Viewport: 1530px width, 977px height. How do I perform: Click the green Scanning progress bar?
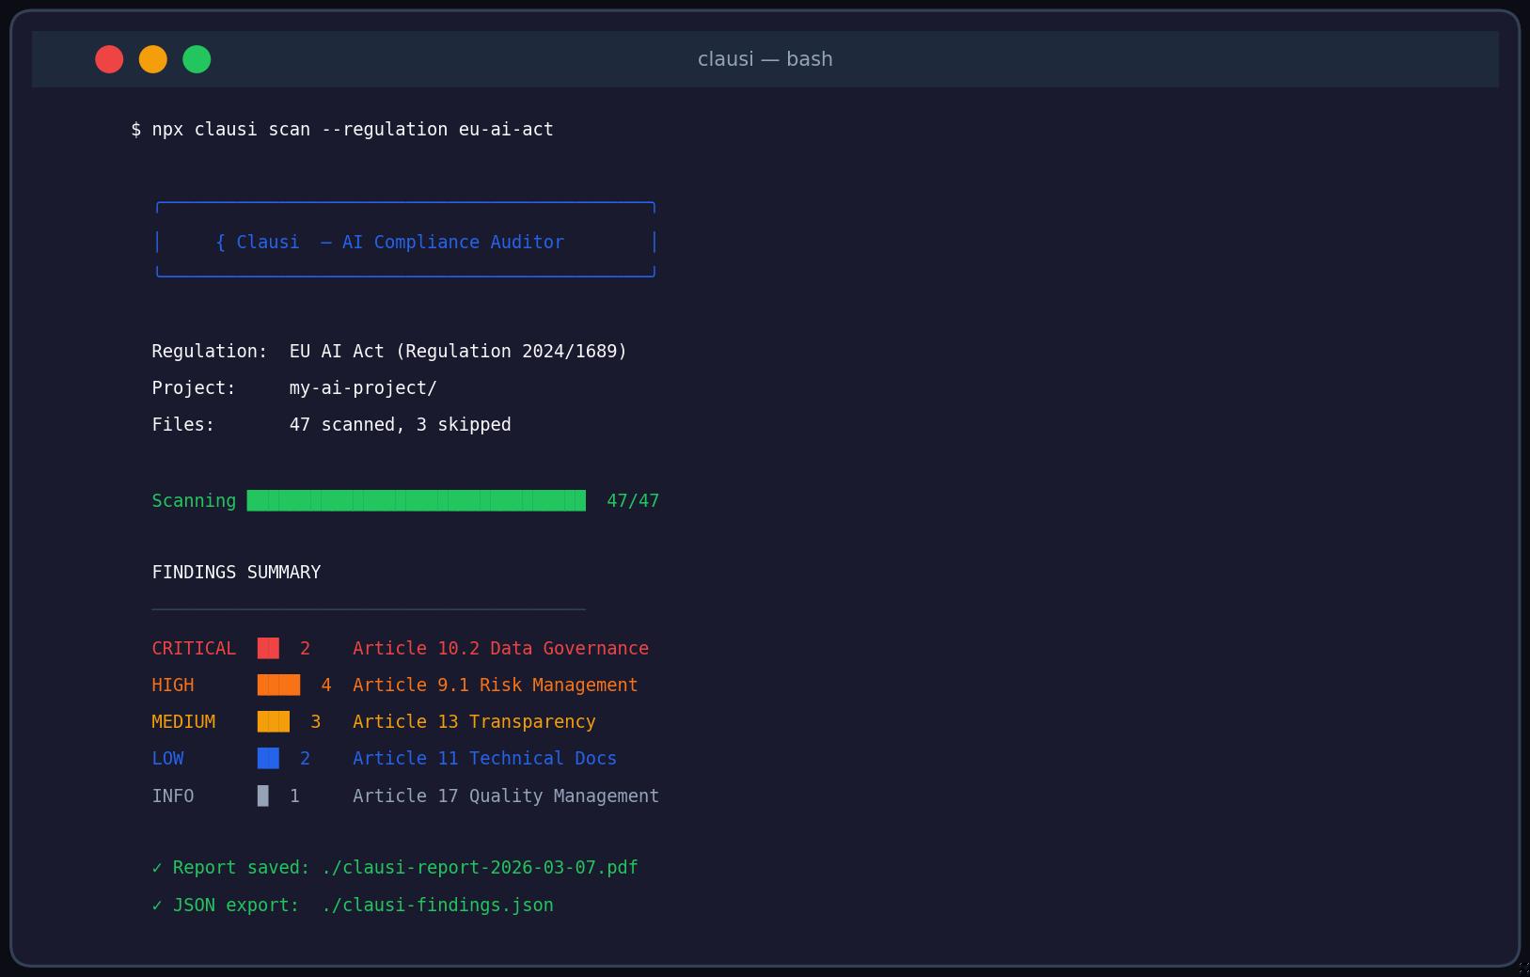pyautogui.click(x=416, y=500)
